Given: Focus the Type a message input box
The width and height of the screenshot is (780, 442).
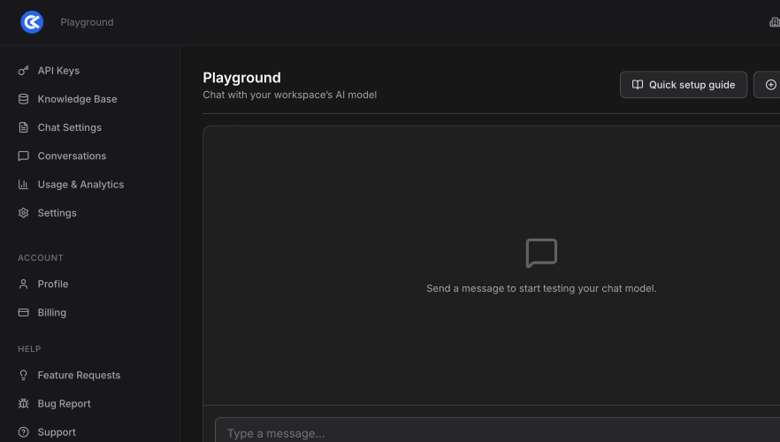Looking at the screenshot, I should 495,432.
